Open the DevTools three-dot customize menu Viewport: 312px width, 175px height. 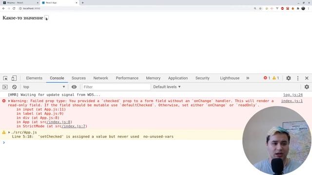[298, 78]
